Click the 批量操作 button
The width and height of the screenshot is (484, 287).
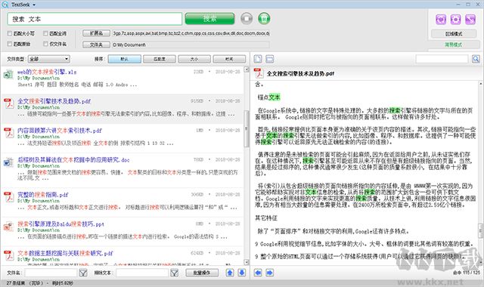click(x=202, y=273)
